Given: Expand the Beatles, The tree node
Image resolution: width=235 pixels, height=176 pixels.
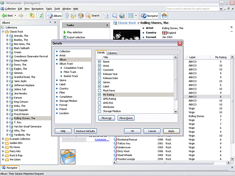Looking at the screenshot, I should 7,40.
